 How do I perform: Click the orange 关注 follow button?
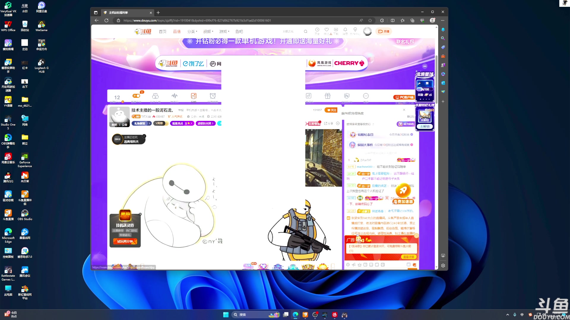coord(331,110)
